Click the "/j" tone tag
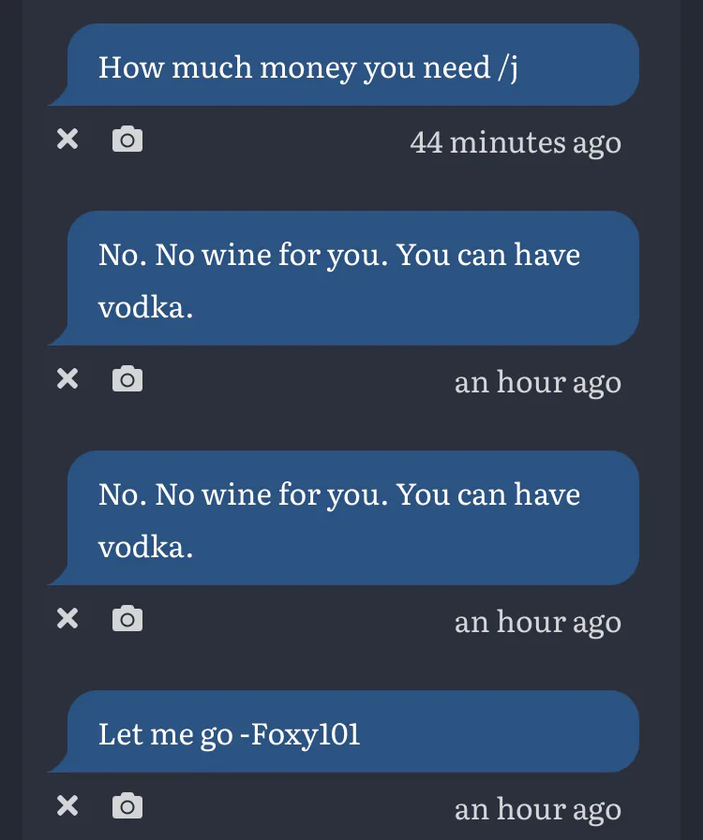This screenshot has height=840, width=703. pyautogui.click(x=507, y=67)
